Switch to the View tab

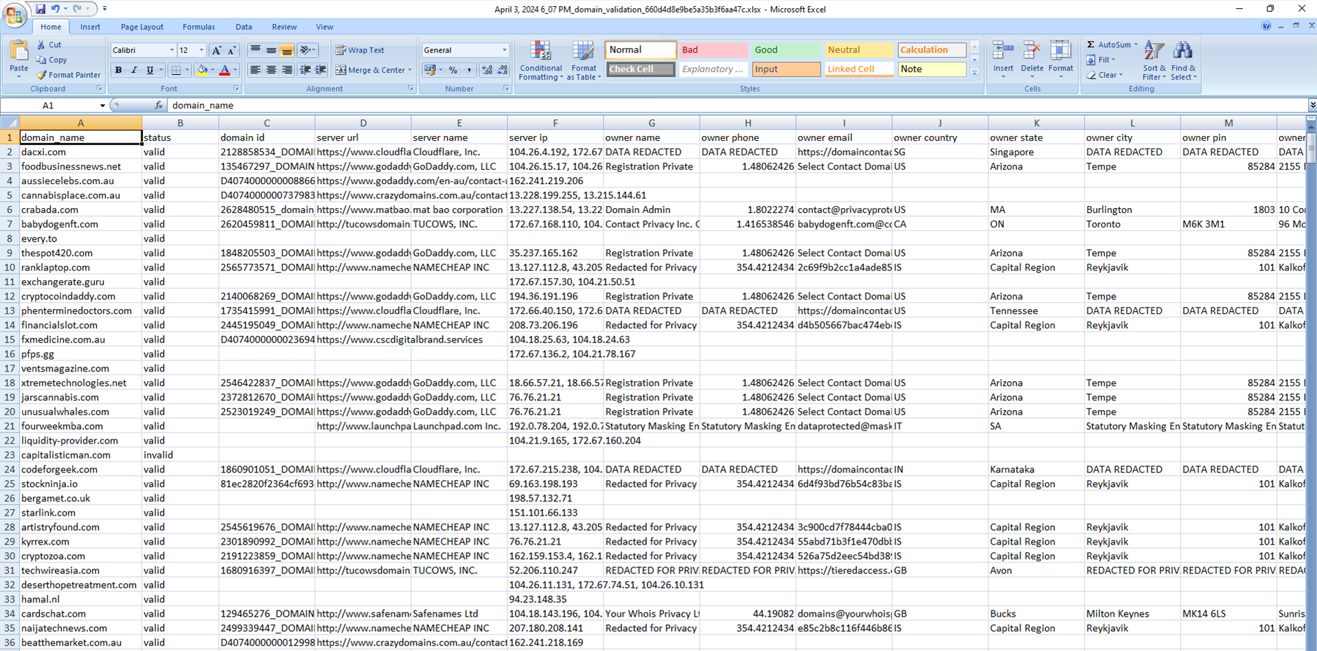[325, 27]
